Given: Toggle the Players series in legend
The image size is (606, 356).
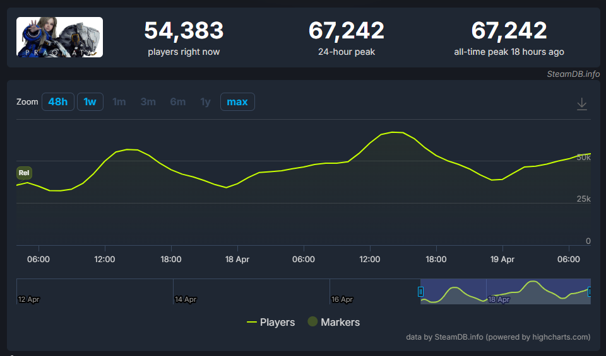Looking at the screenshot, I should 271,322.
